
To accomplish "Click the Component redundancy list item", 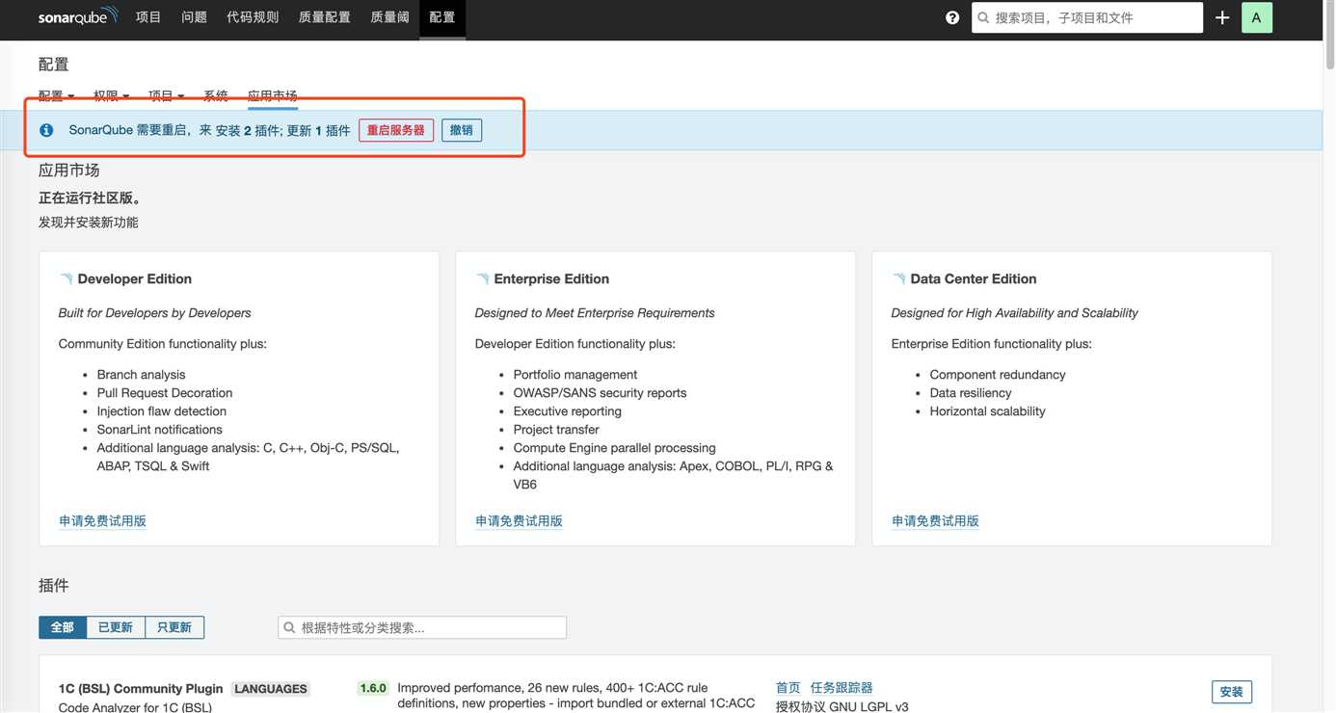I will 998,375.
